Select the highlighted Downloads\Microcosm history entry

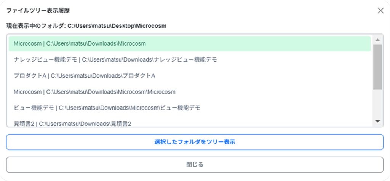(190, 44)
